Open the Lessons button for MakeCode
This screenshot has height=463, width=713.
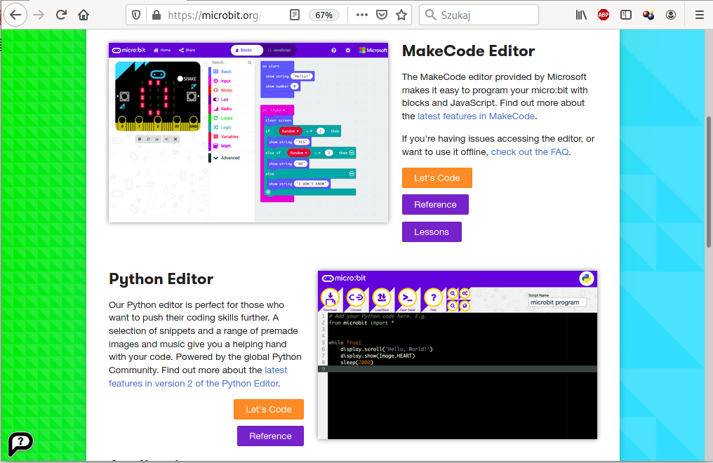(432, 231)
